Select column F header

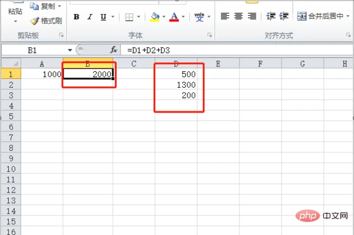click(x=260, y=64)
